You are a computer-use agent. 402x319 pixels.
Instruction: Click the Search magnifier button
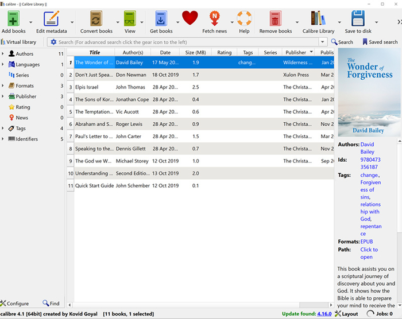(x=342, y=42)
